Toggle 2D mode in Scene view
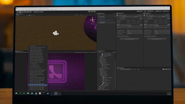The image size is (185, 104). point(27,15)
